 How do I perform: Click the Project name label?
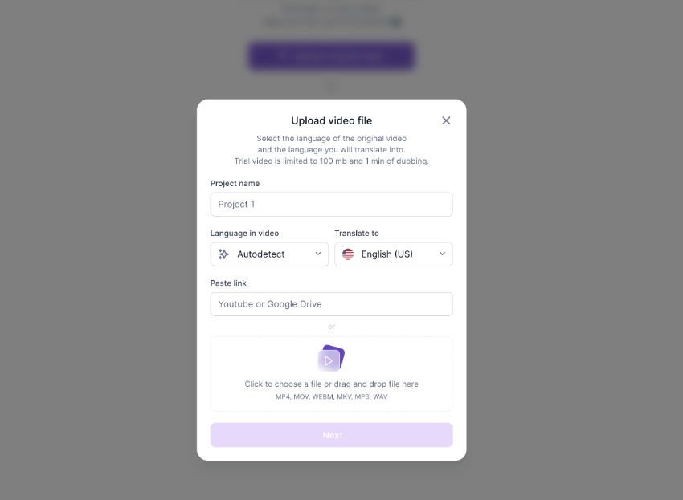point(235,183)
